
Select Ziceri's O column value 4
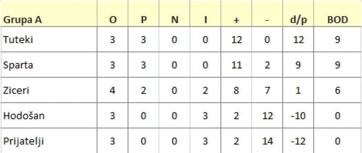click(x=112, y=90)
